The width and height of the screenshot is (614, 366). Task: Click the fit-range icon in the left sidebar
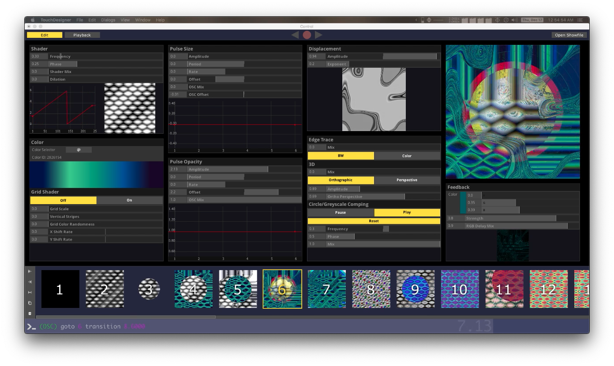(x=30, y=292)
